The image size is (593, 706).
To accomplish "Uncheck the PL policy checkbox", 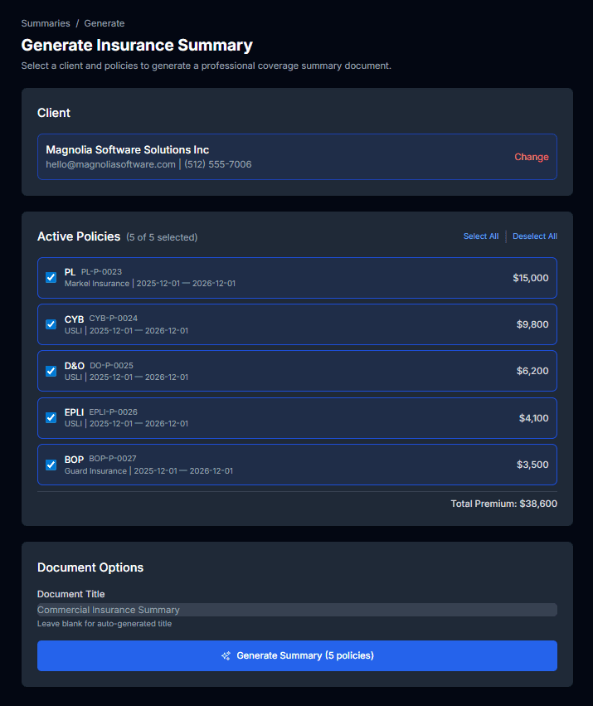I will (51, 277).
